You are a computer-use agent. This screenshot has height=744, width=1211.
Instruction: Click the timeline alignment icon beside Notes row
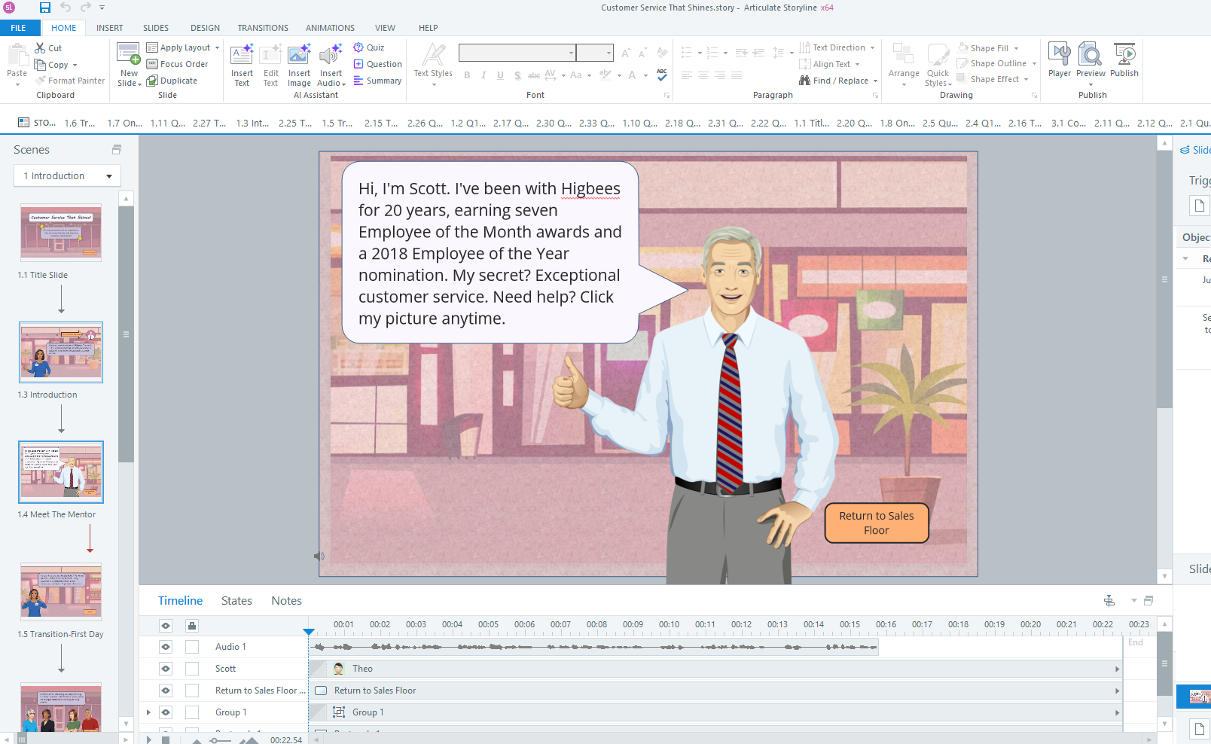(x=1109, y=600)
